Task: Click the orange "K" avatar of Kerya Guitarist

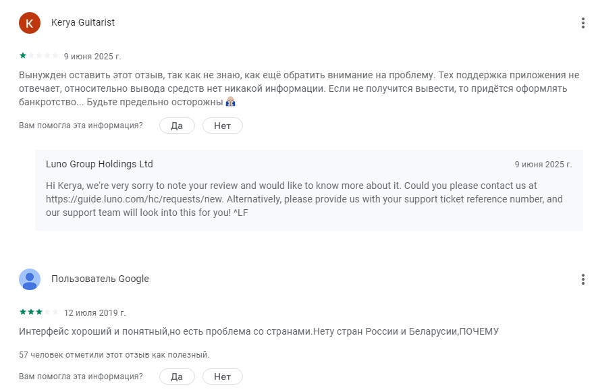Action: click(x=29, y=23)
